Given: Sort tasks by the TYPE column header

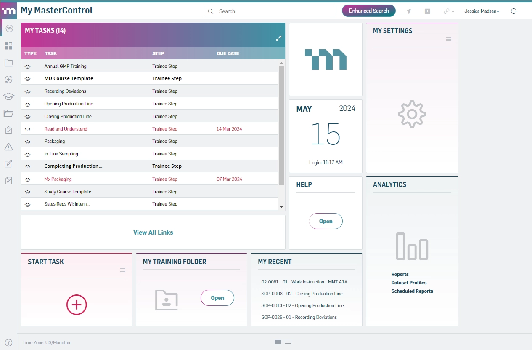Looking at the screenshot, I should [x=30, y=53].
